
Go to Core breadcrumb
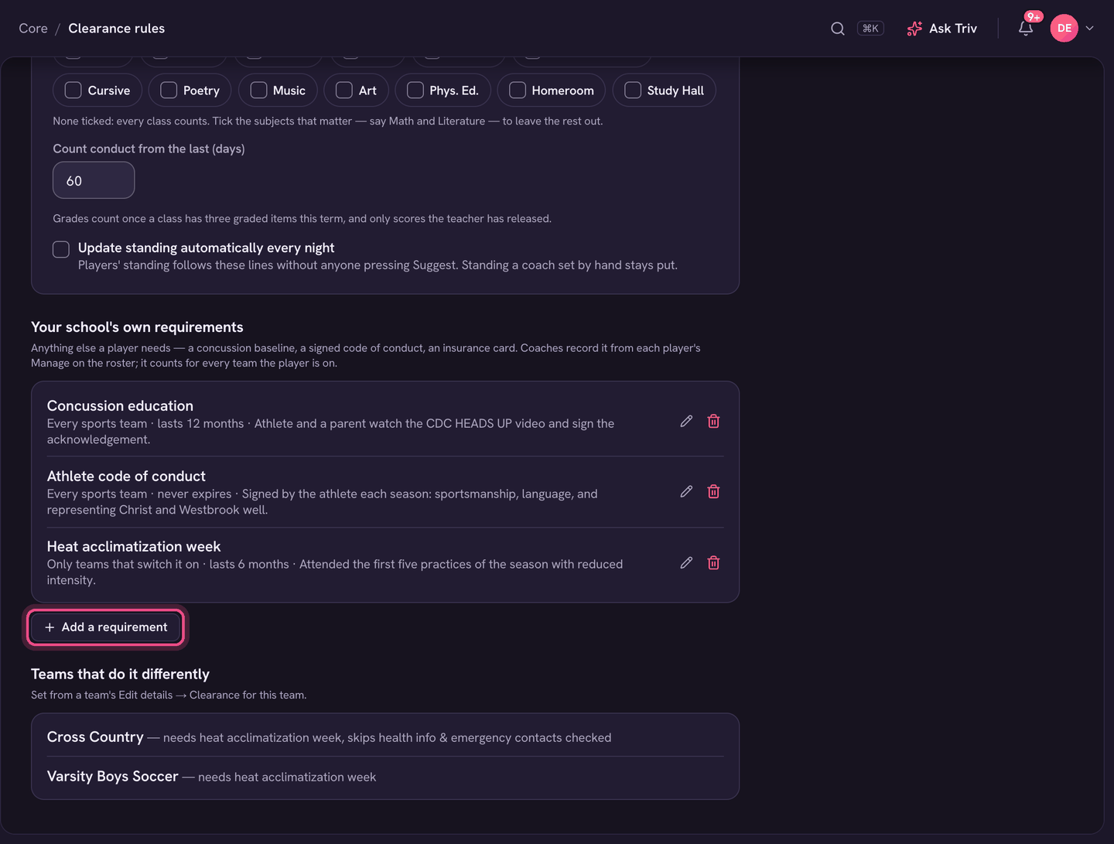[x=33, y=29]
